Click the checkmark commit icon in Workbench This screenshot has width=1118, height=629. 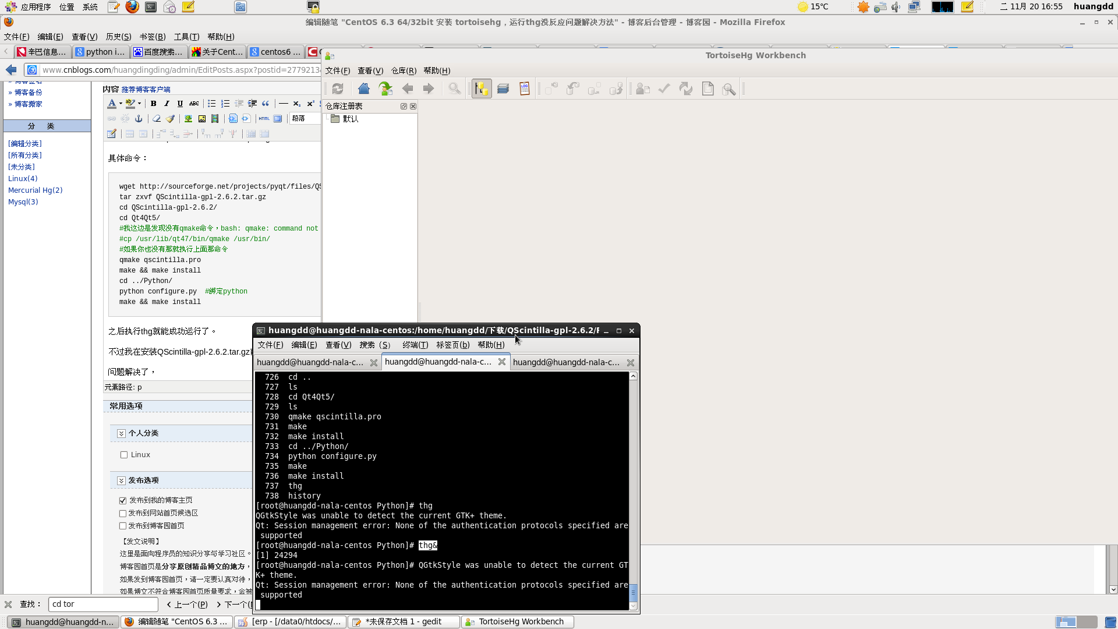point(664,89)
